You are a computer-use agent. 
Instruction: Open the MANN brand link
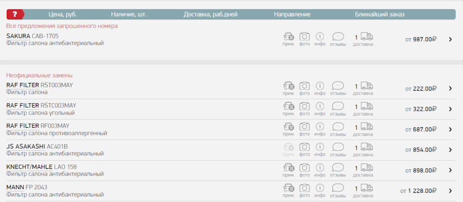(15, 187)
